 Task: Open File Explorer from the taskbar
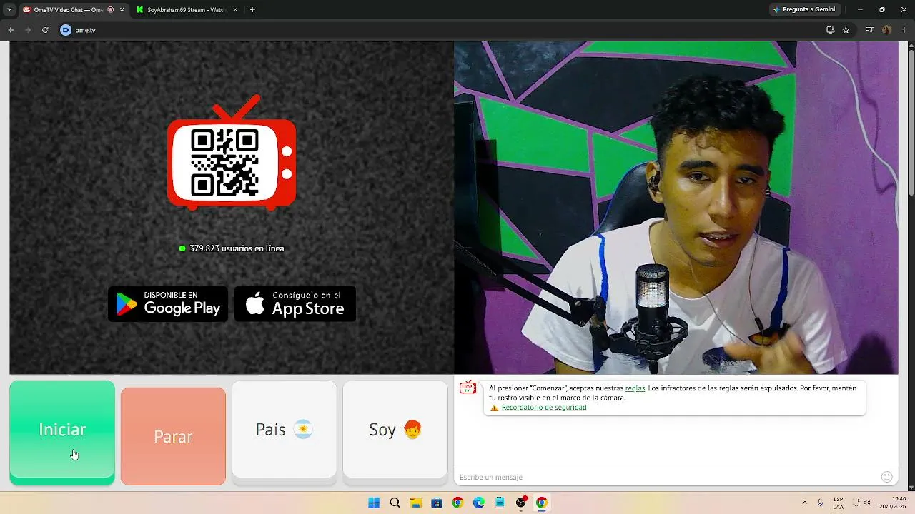click(415, 503)
